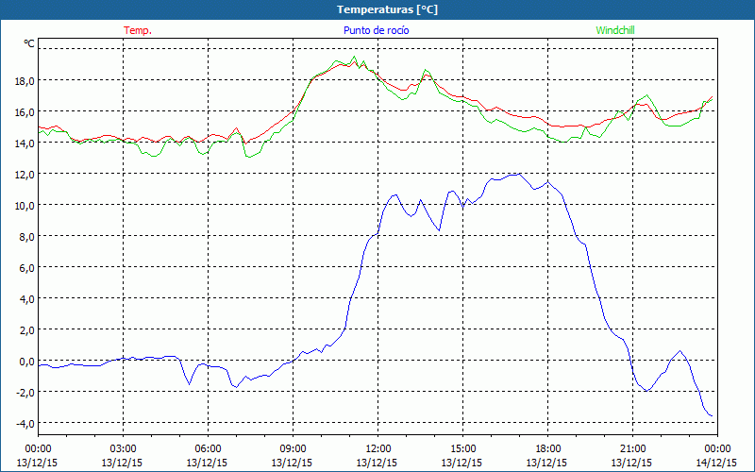Select the green 'Windchill' legend label
Viewport: 755px width, 472px height.
[x=615, y=30]
